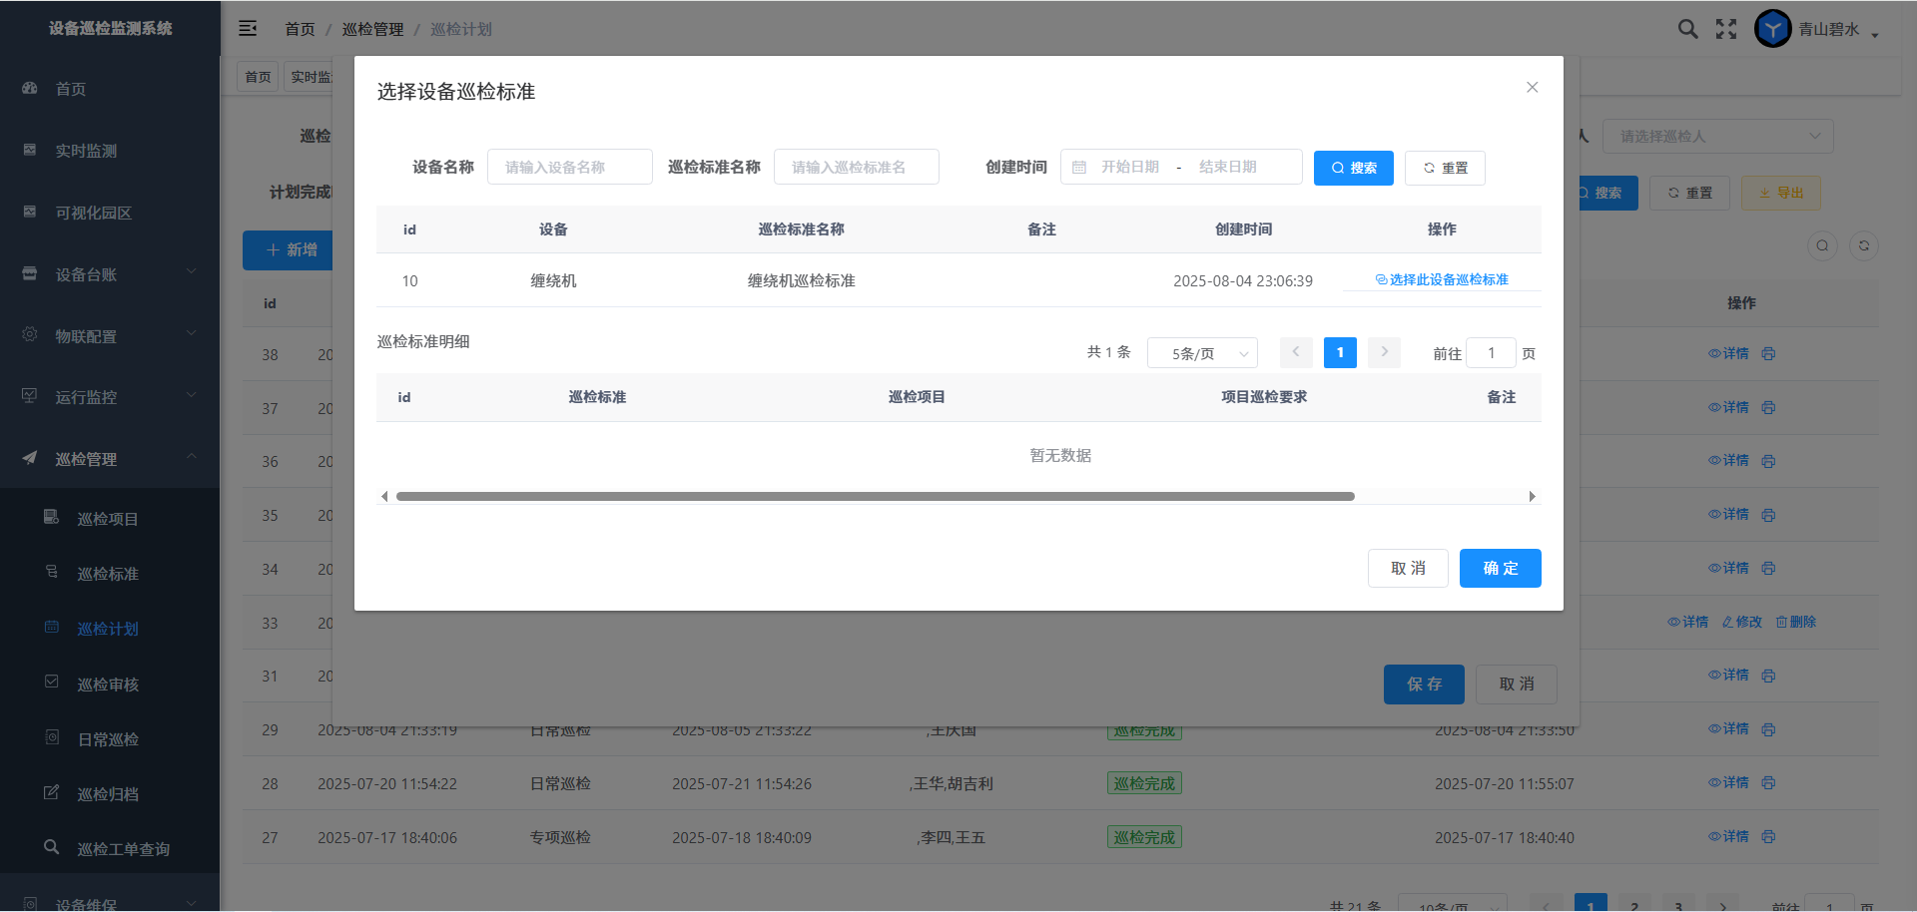Close the 选择设备巡检标准 dialog

point(1532,88)
